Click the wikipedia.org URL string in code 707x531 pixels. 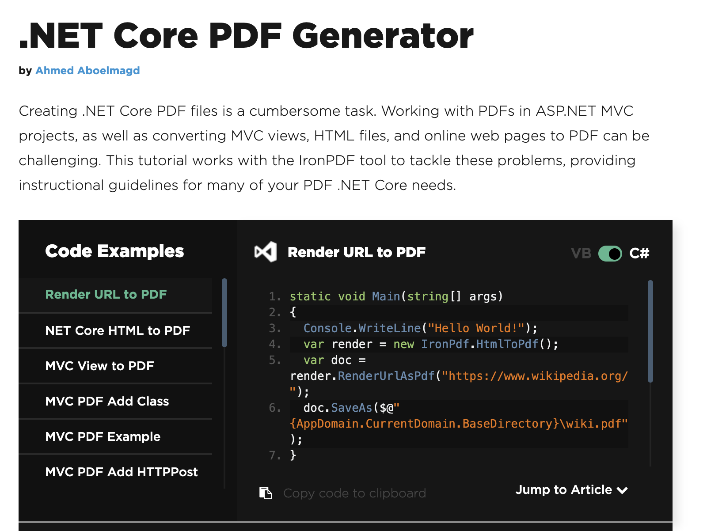click(x=535, y=376)
